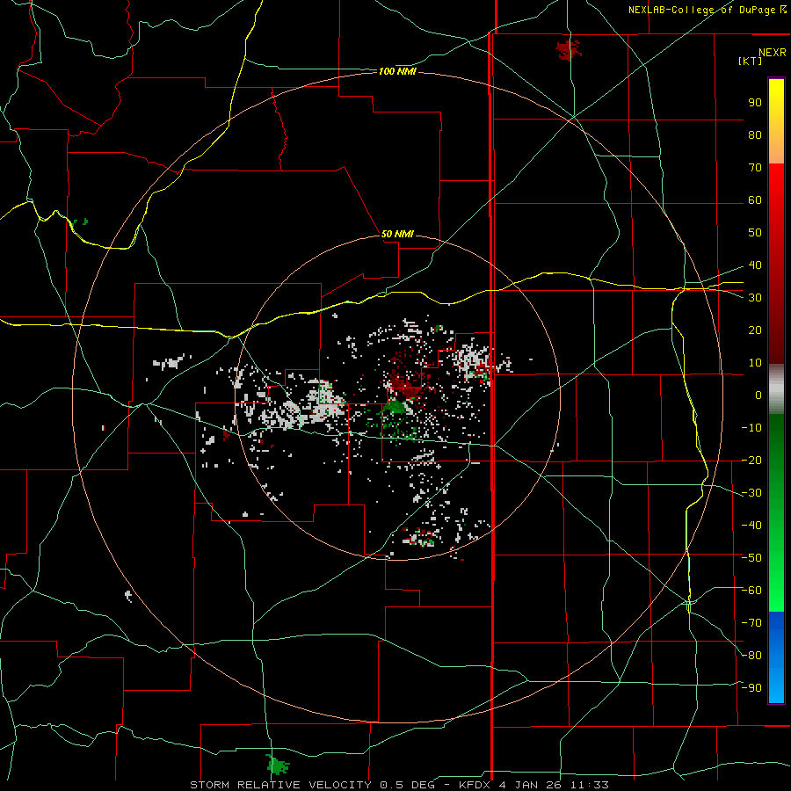Click the positive 70 scale label

coord(755,168)
